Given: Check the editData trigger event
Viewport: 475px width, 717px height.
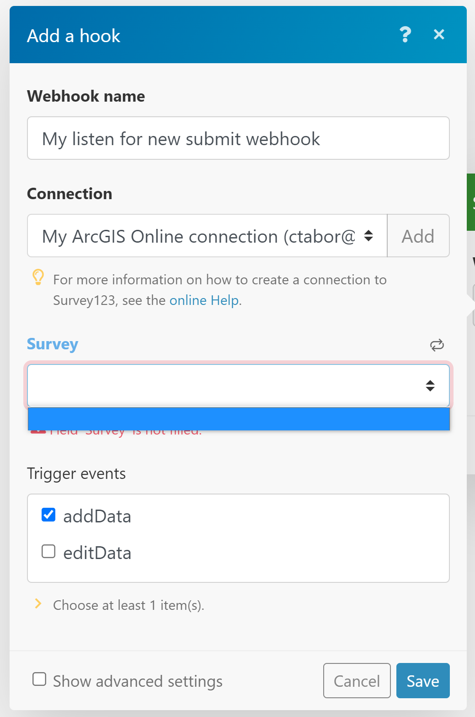Looking at the screenshot, I should (48, 551).
